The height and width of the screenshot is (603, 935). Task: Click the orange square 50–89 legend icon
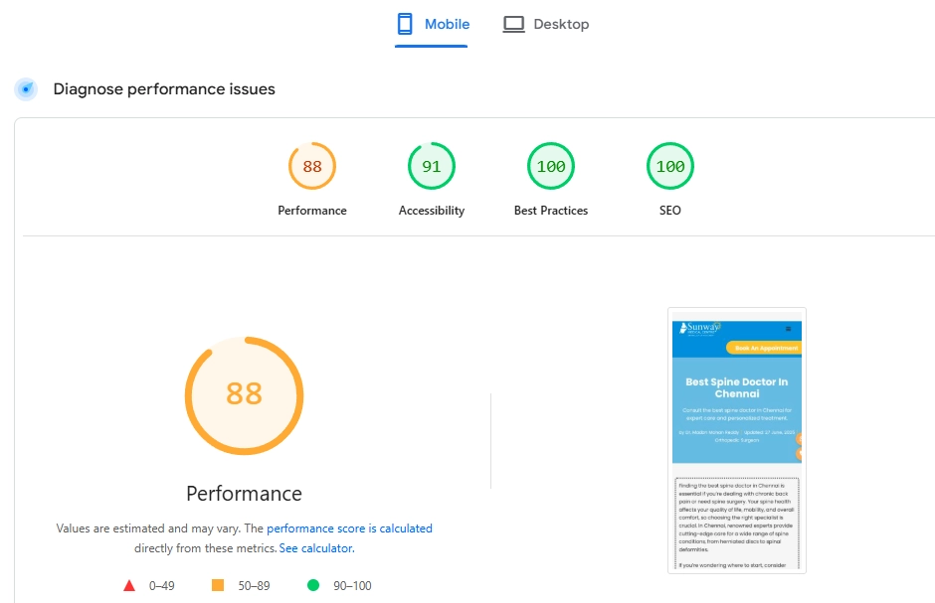pos(218,585)
